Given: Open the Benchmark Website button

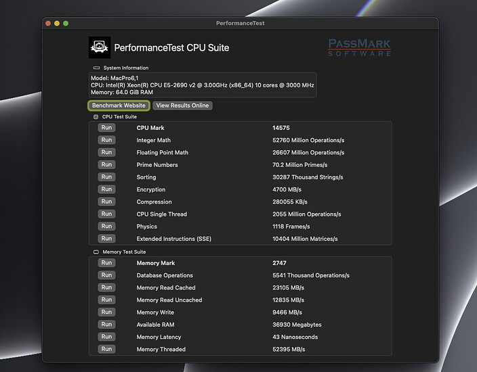Looking at the screenshot, I should pos(119,106).
